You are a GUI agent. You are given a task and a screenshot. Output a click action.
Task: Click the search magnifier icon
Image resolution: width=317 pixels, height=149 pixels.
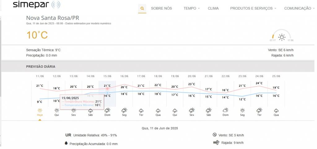tap(142, 8)
